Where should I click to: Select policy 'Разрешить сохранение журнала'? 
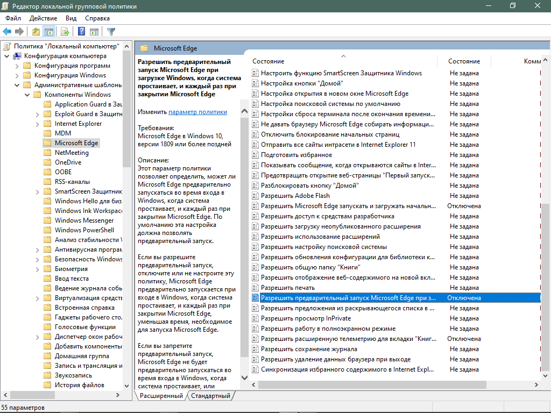coord(309,349)
